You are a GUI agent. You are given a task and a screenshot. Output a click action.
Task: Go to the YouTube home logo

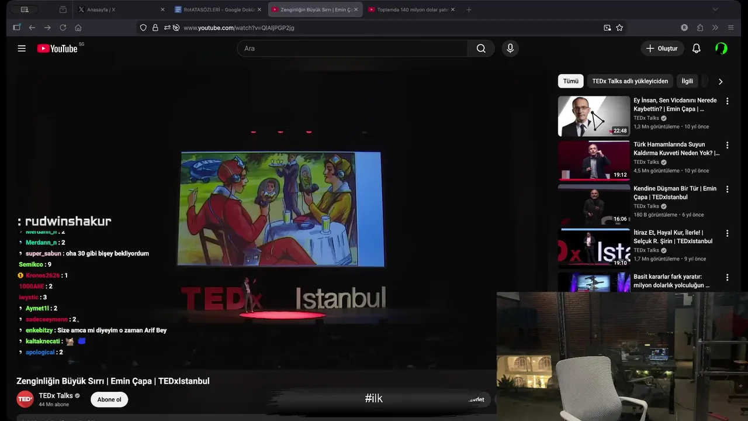(57, 49)
